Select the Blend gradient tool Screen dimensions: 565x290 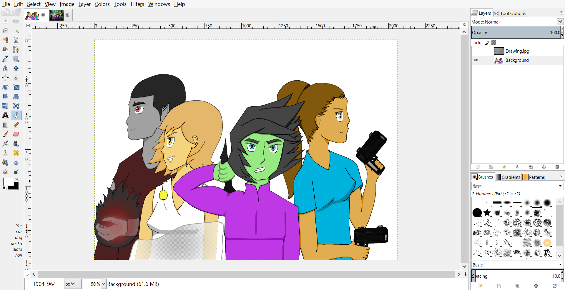(x=5, y=125)
